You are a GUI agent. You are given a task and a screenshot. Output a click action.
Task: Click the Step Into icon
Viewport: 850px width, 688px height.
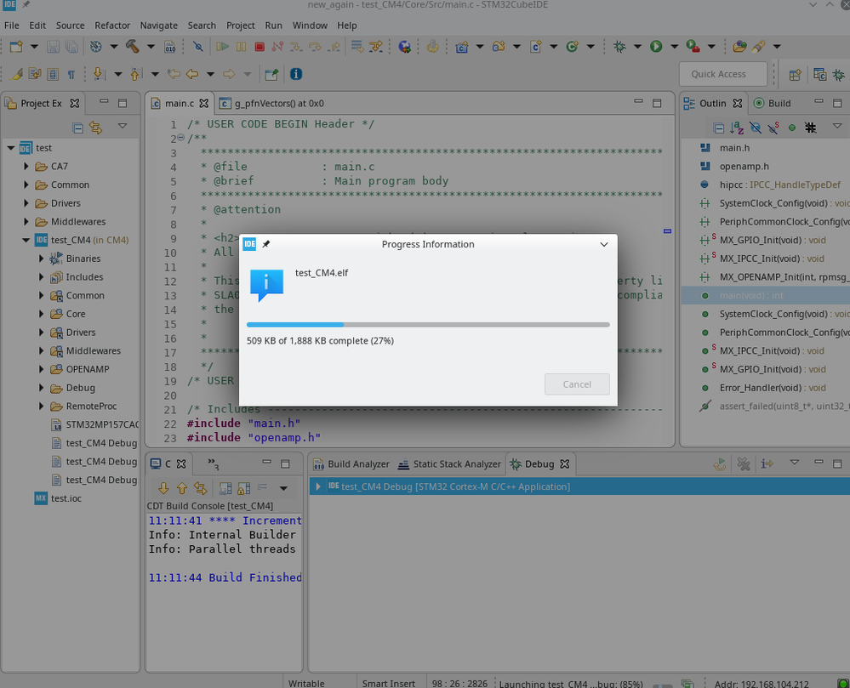coord(296,47)
